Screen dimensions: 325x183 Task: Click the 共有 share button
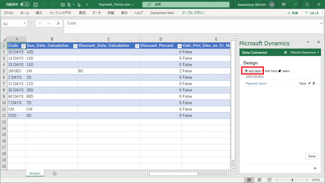(x=293, y=13)
